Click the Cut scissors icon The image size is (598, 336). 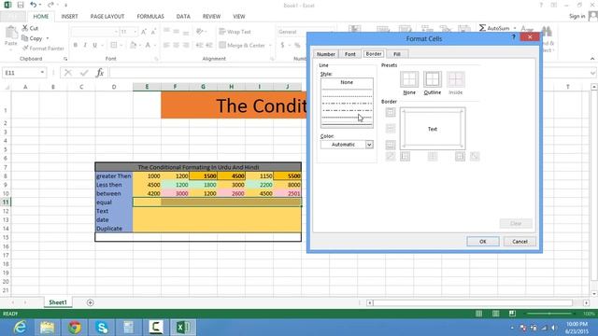coord(25,28)
